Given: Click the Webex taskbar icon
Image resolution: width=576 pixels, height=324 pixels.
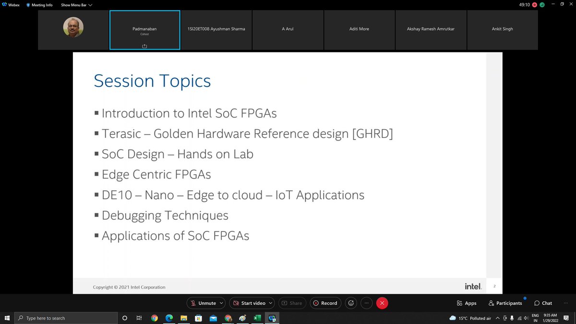Looking at the screenshot, I should tap(272, 318).
